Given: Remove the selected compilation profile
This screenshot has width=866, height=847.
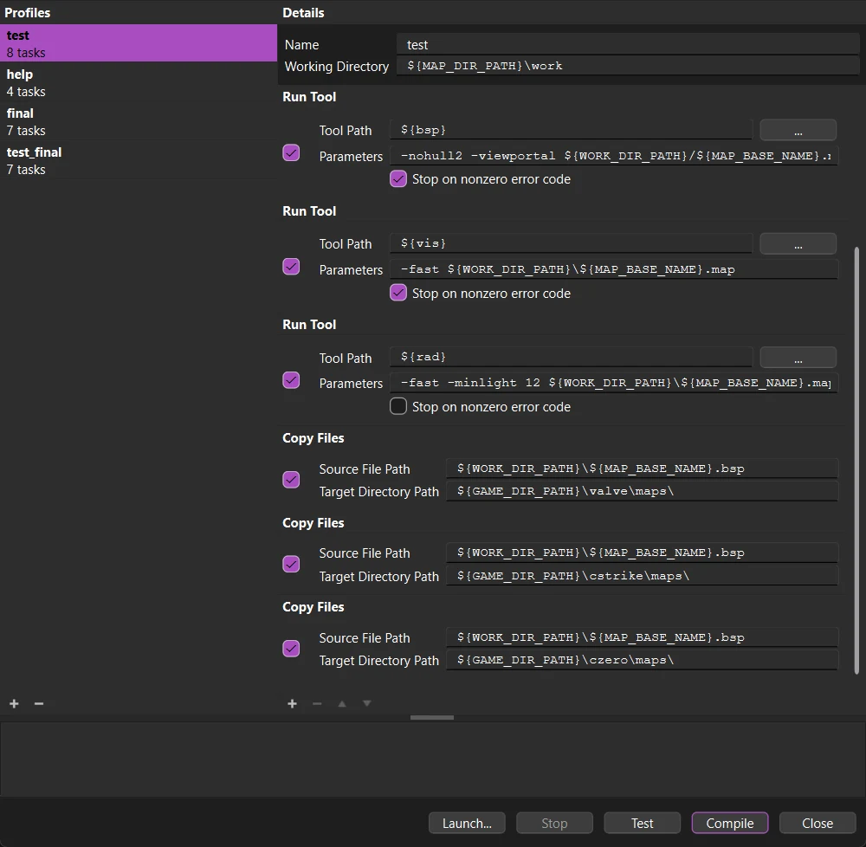Looking at the screenshot, I should [39, 703].
